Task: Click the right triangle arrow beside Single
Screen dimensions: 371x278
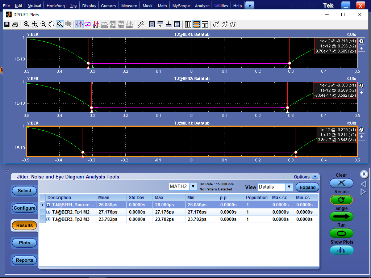Action: 363,192
